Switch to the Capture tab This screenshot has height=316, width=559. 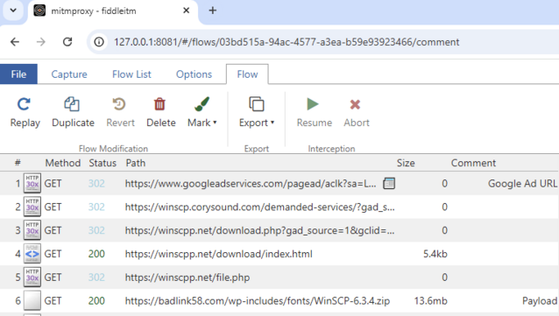pyautogui.click(x=69, y=74)
